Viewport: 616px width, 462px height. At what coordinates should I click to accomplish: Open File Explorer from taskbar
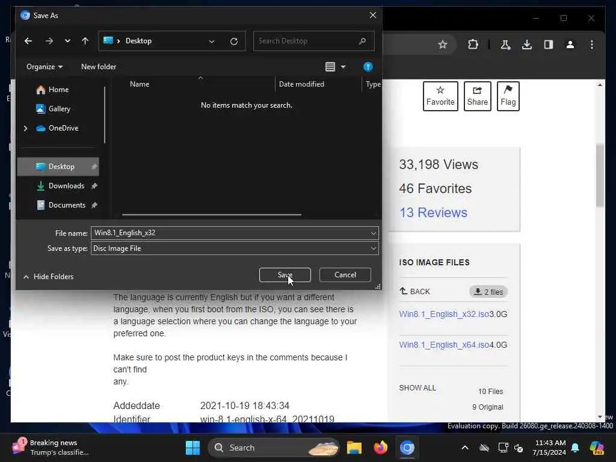tap(354, 448)
